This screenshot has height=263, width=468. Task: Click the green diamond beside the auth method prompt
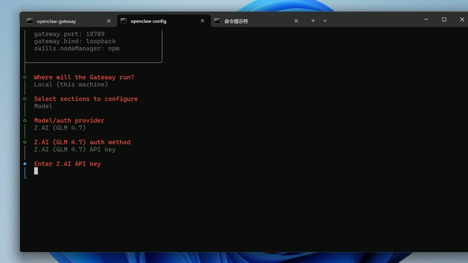25,142
